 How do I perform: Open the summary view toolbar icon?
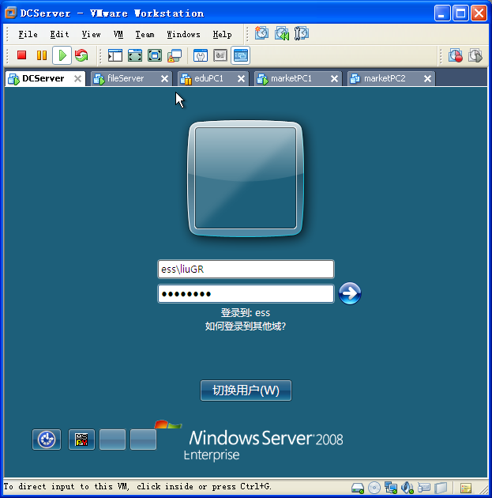[200, 55]
